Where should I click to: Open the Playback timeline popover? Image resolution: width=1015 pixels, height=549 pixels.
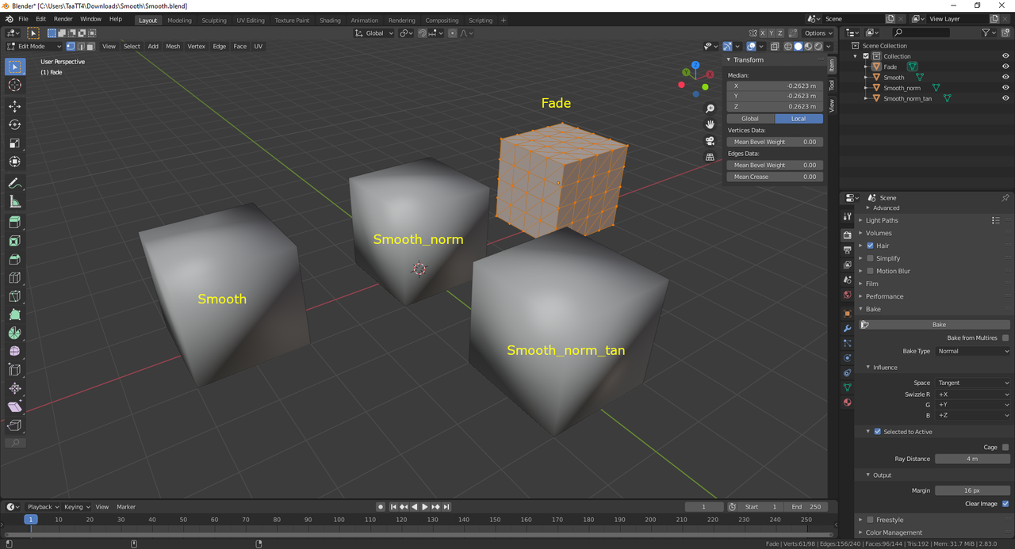[43, 507]
